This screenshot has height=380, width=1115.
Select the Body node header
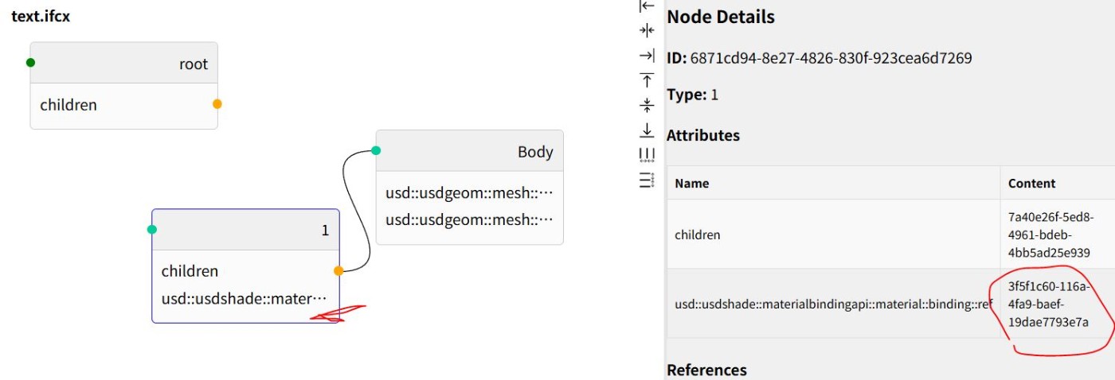469,151
